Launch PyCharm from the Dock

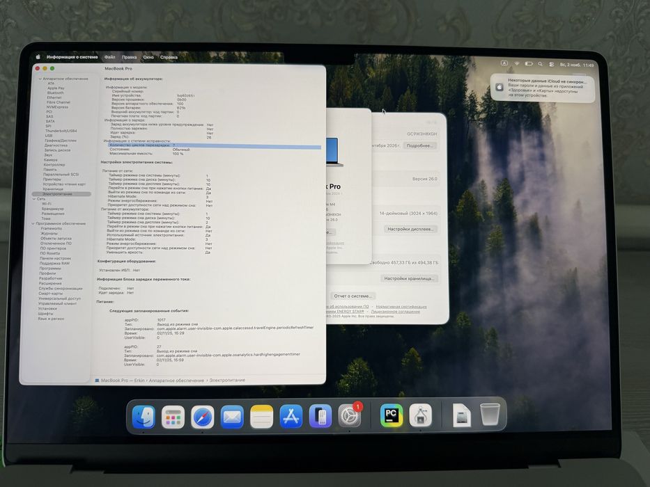coord(392,415)
